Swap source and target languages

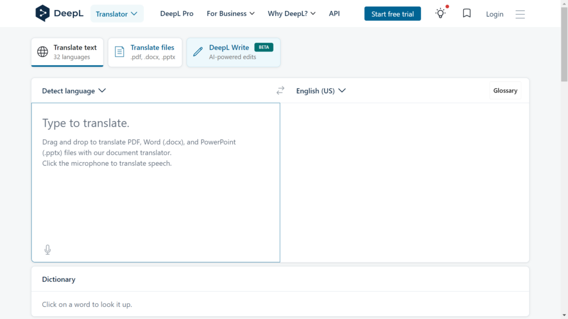(x=280, y=91)
